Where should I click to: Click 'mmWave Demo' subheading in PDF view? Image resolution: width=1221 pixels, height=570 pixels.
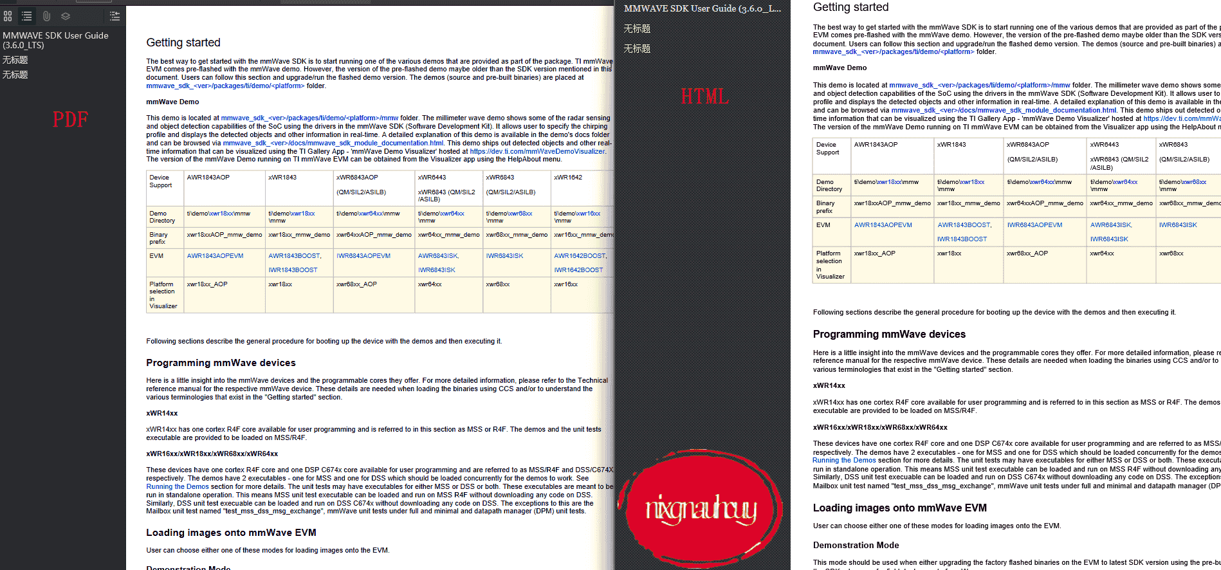[x=172, y=102]
